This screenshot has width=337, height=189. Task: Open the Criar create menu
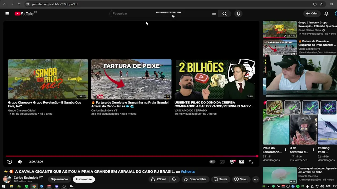[312, 14]
